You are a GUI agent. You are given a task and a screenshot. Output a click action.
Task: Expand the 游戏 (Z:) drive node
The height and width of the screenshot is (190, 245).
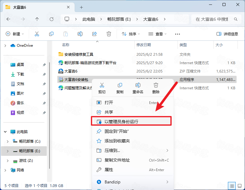pyautogui.click(x=8, y=161)
